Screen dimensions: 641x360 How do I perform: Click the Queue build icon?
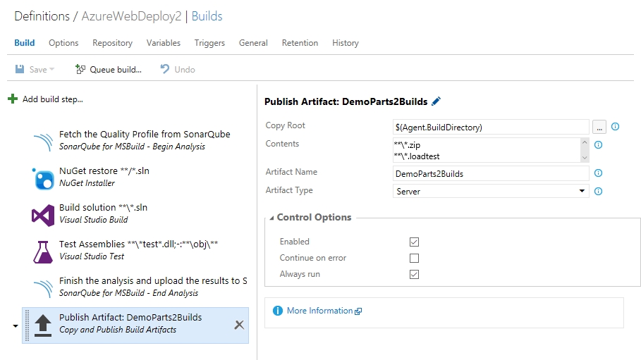coord(80,70)
